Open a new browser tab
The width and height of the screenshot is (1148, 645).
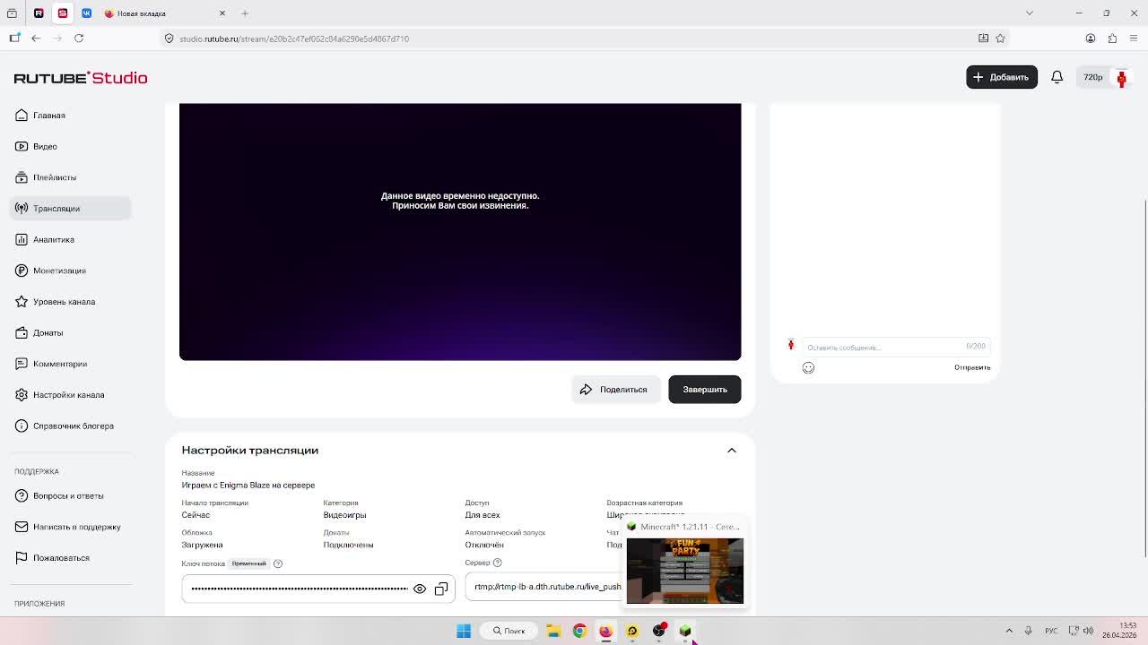245,13
